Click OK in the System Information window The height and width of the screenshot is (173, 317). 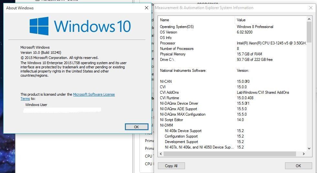(298, 166)
